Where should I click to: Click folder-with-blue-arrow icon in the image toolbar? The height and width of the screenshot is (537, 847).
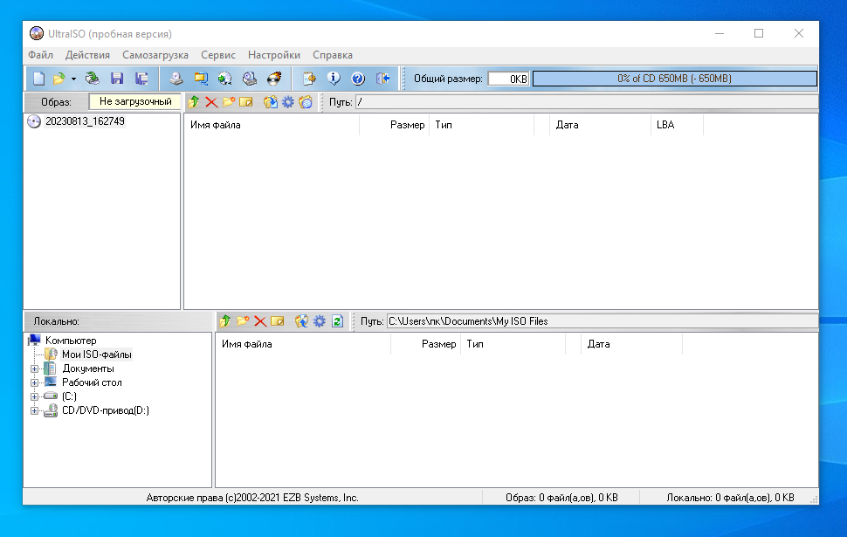[x=270, y=101]
